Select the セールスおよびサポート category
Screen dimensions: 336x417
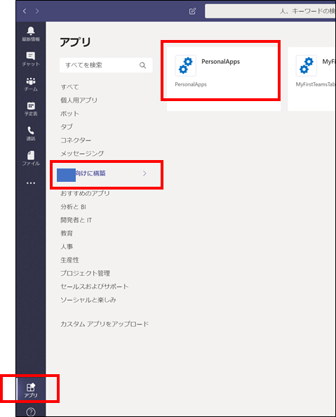coord(95,286)
